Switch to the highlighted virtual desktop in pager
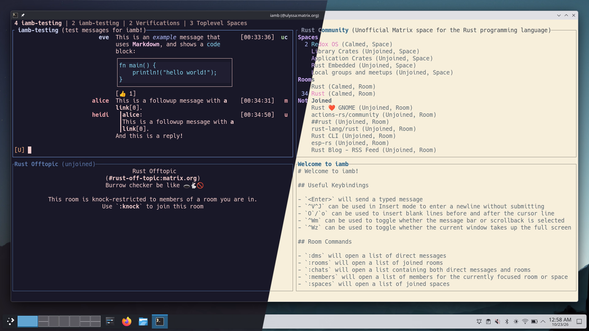589x331 pixels. click(x=28, y=321)
